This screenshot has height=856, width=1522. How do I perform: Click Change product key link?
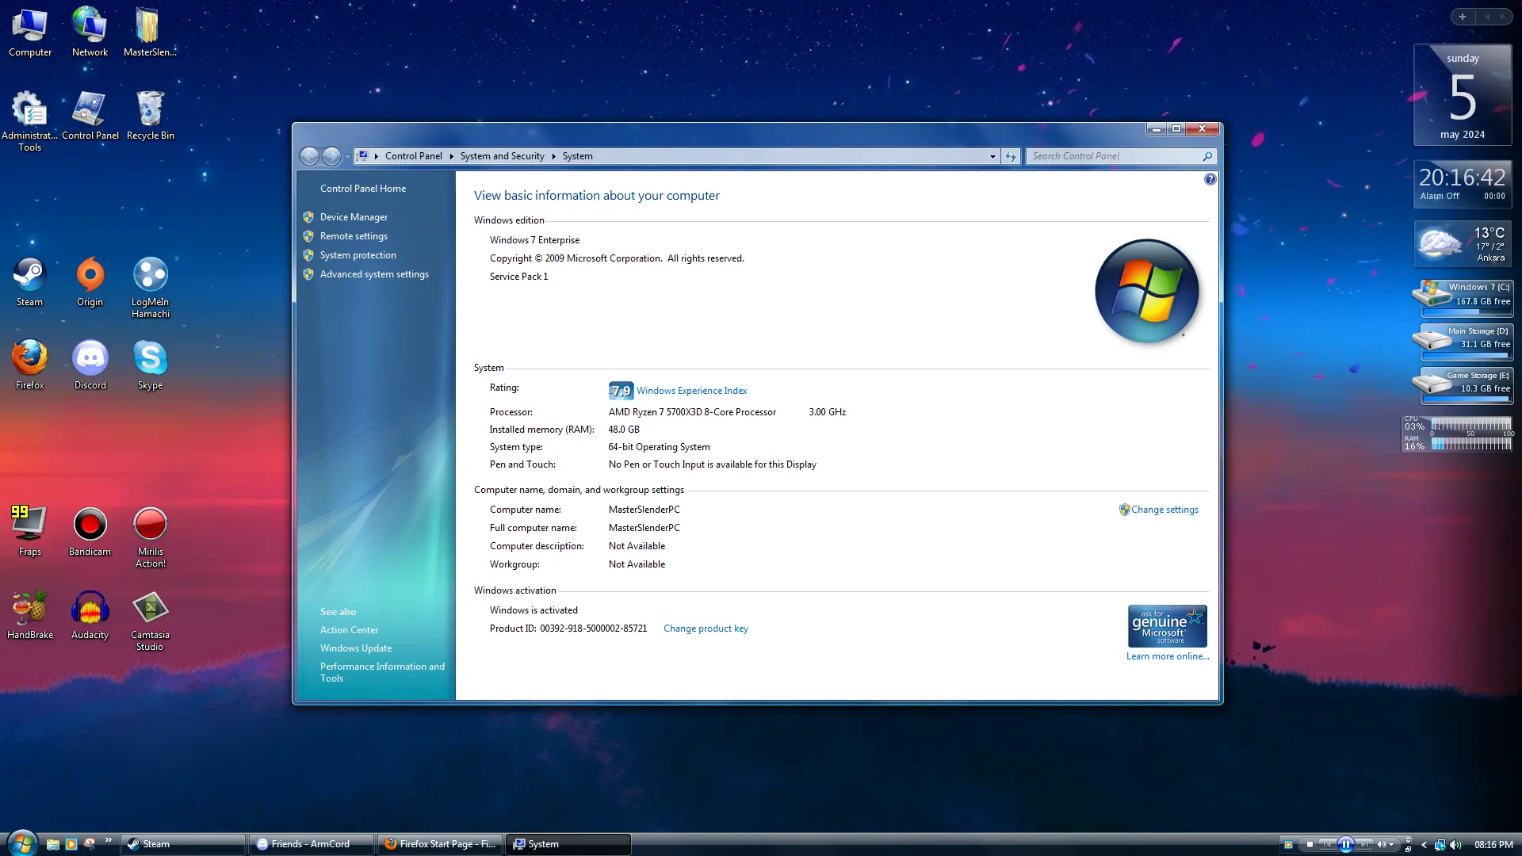(x=706, y=629)
